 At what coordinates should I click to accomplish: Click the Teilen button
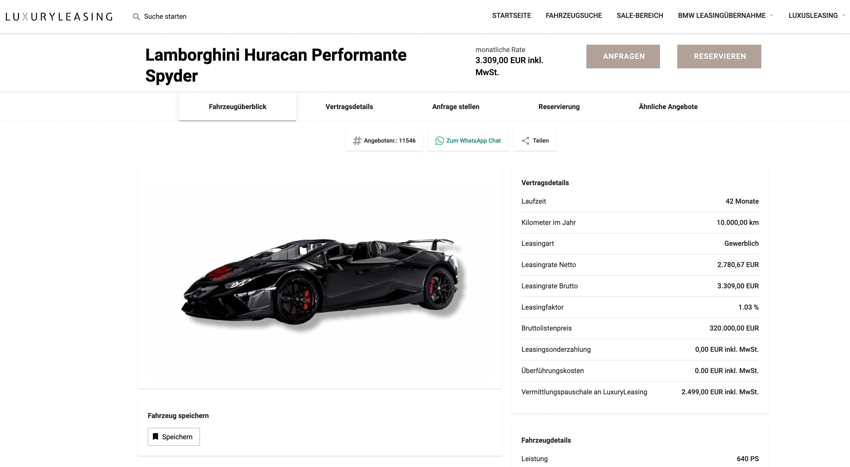535,141
